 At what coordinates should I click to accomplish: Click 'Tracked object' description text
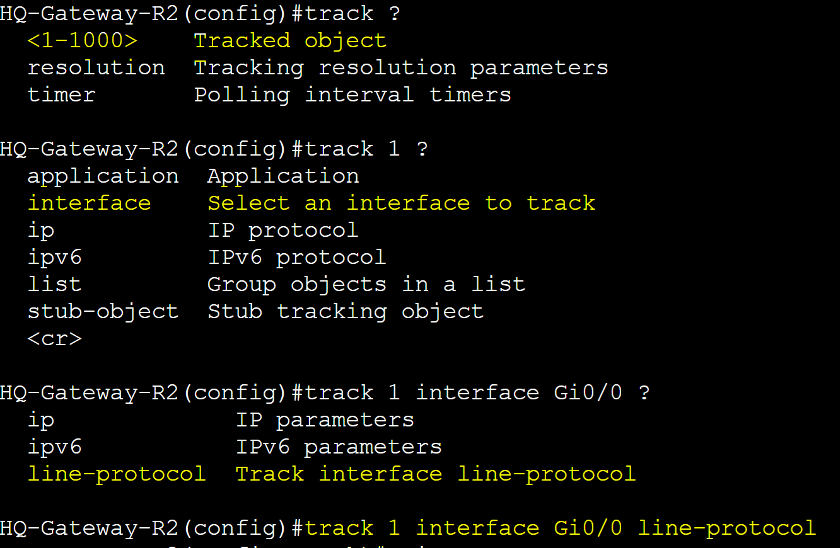290,41
